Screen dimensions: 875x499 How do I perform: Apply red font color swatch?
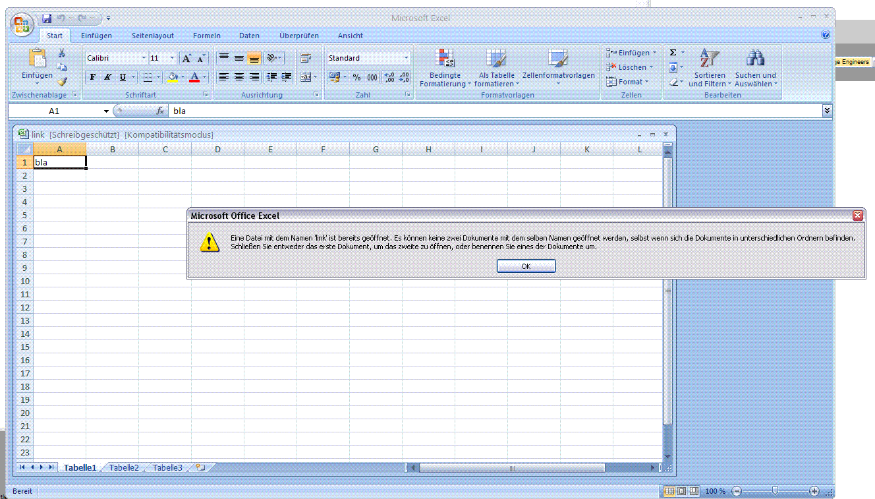pyautogui.click(x=194, y=77)
